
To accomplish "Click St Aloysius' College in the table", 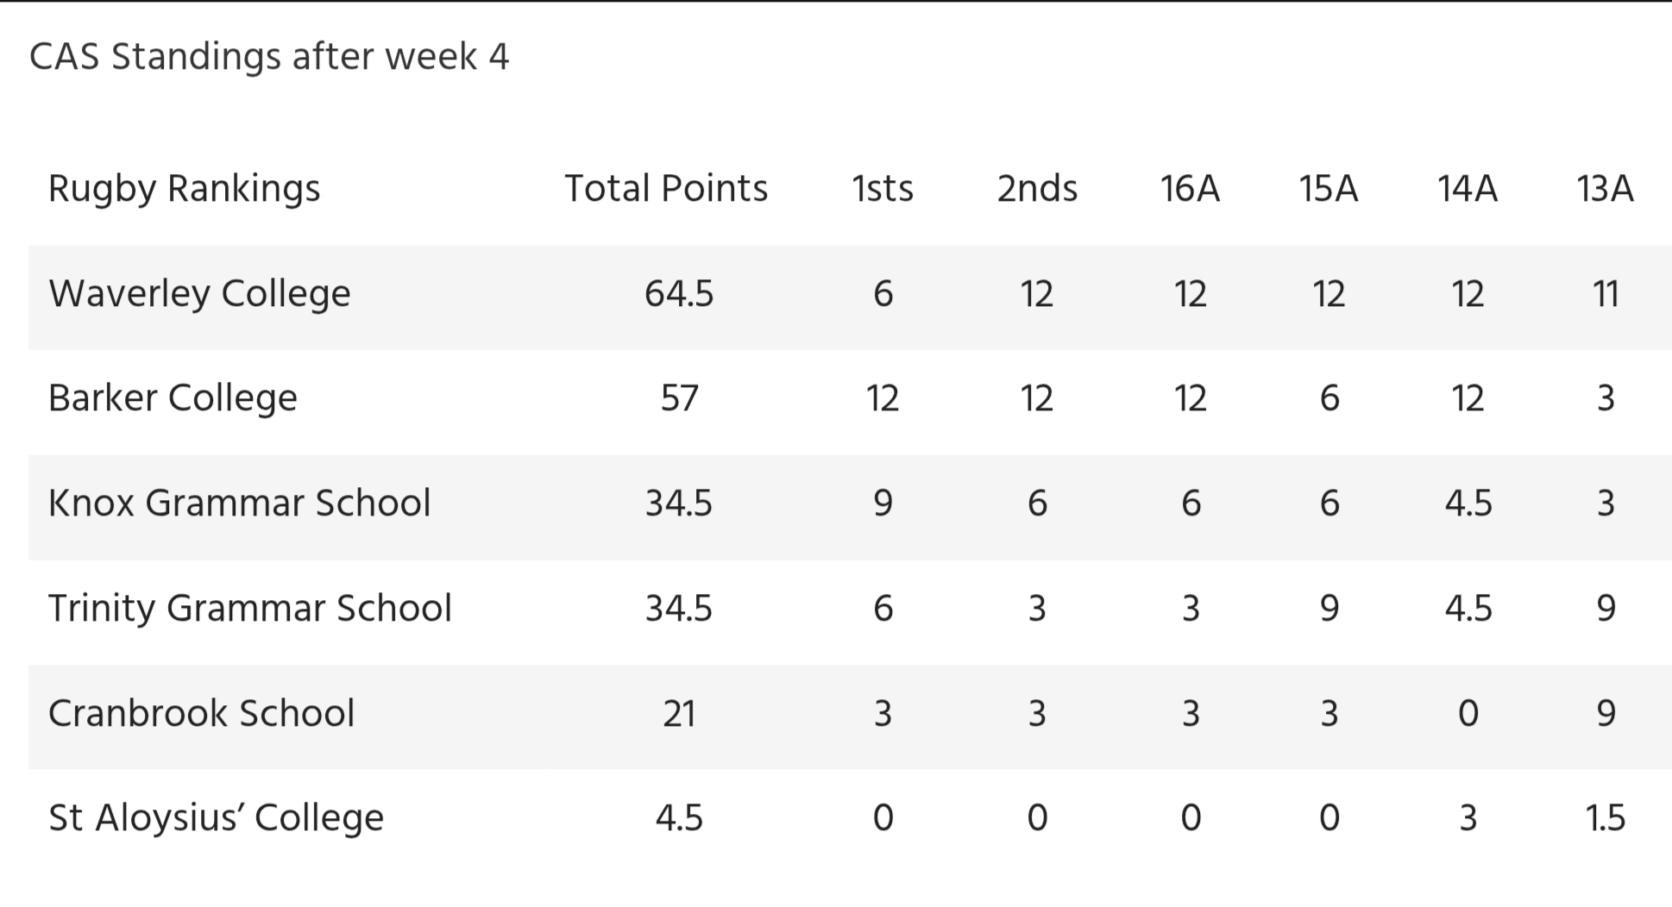I will tap(216, 818).
